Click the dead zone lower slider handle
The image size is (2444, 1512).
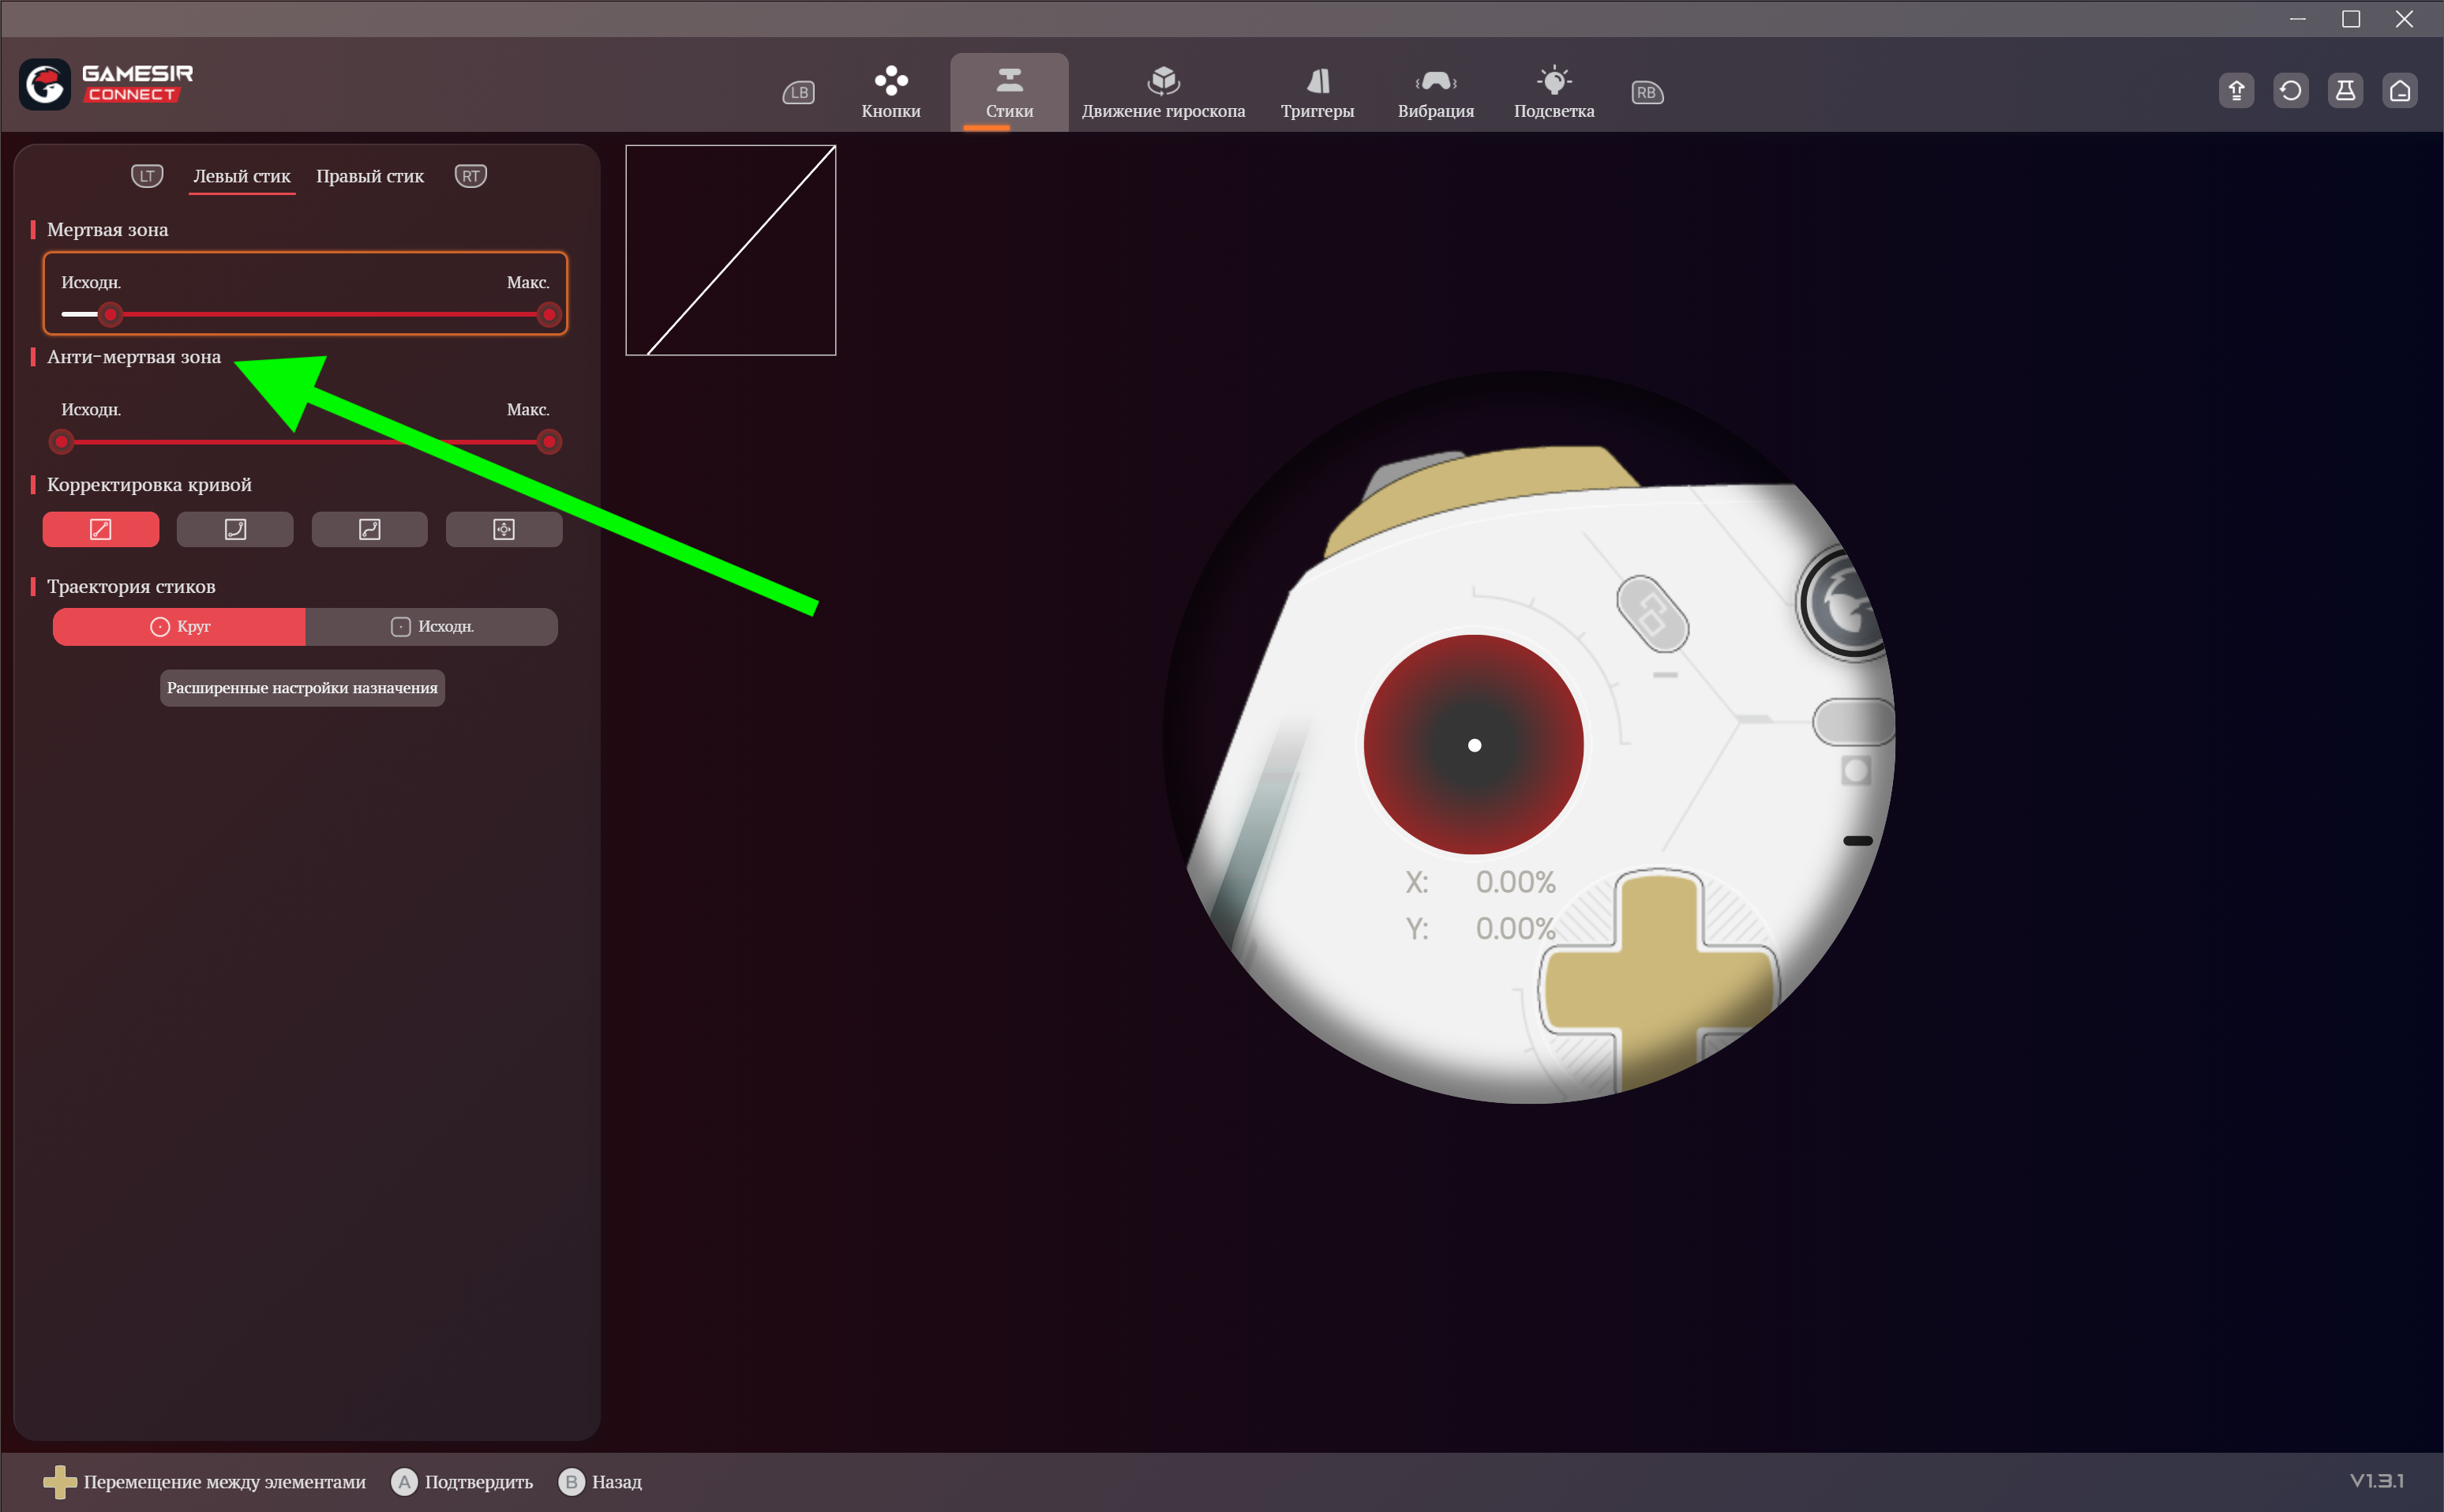(x=111, y=315)
